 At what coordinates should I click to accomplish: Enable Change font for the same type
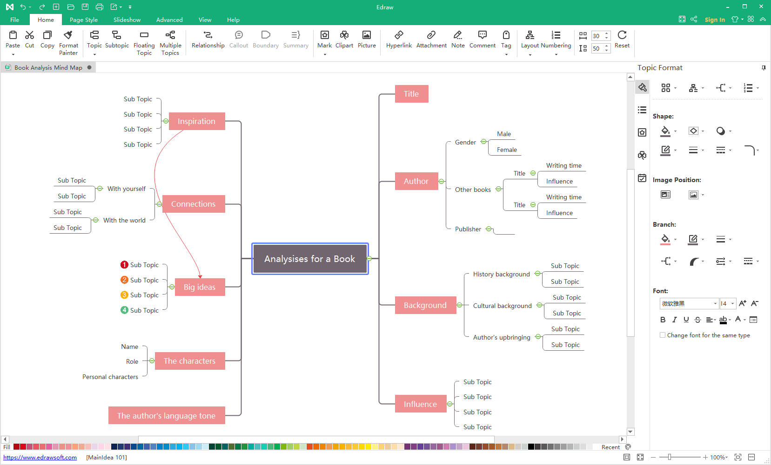(x=663, y=335)
